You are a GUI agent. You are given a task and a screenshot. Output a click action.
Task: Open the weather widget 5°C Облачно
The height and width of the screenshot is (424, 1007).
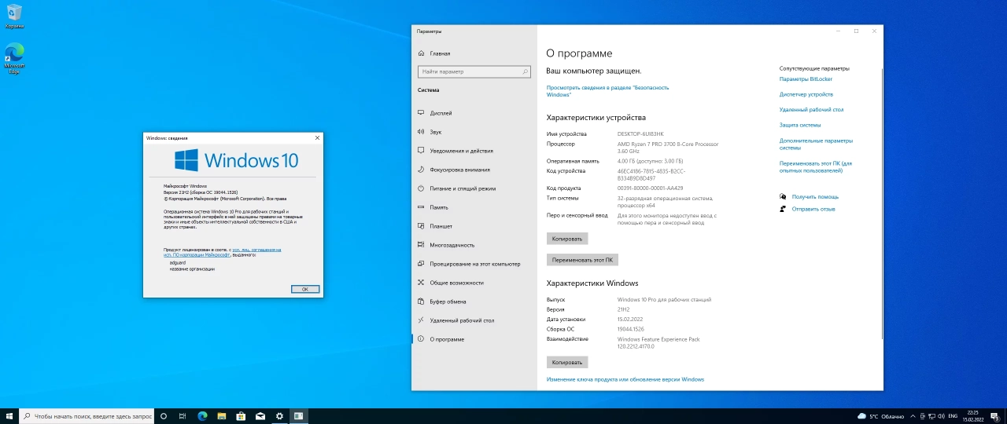pos(880,416)
